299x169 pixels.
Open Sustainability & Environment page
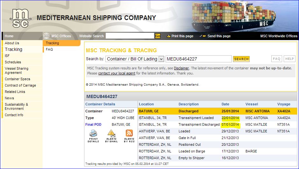click(x=17, y=107)
